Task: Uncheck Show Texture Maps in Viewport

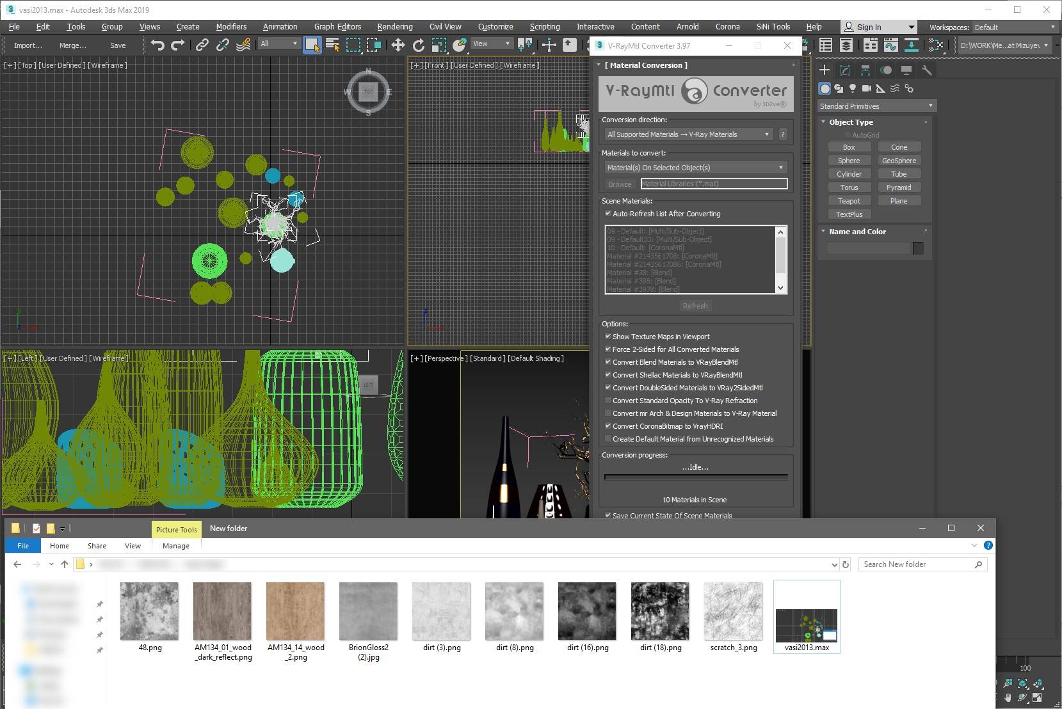Action: click(608, 337)
